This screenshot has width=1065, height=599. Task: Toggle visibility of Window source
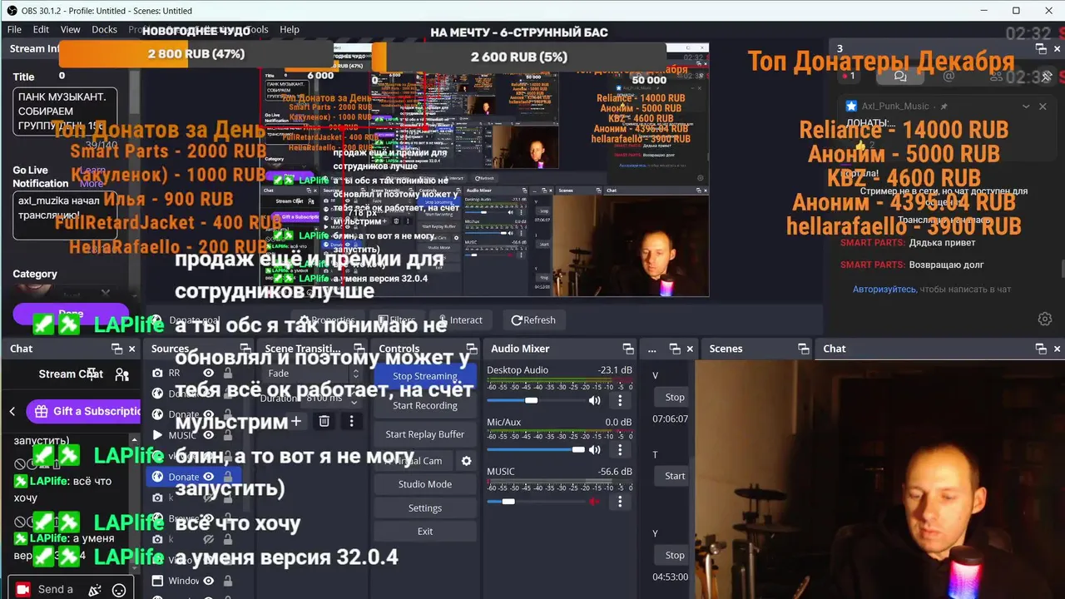(209, 581)
